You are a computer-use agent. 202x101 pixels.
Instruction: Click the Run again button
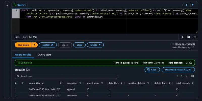coord(23,45)
